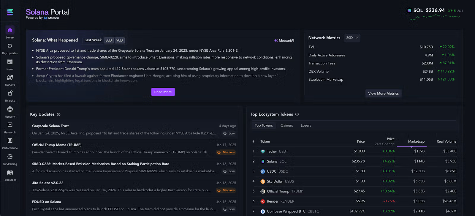Screen dimensions: 475x216
Task: Open the Research chart icon
Action: [10, 125]
